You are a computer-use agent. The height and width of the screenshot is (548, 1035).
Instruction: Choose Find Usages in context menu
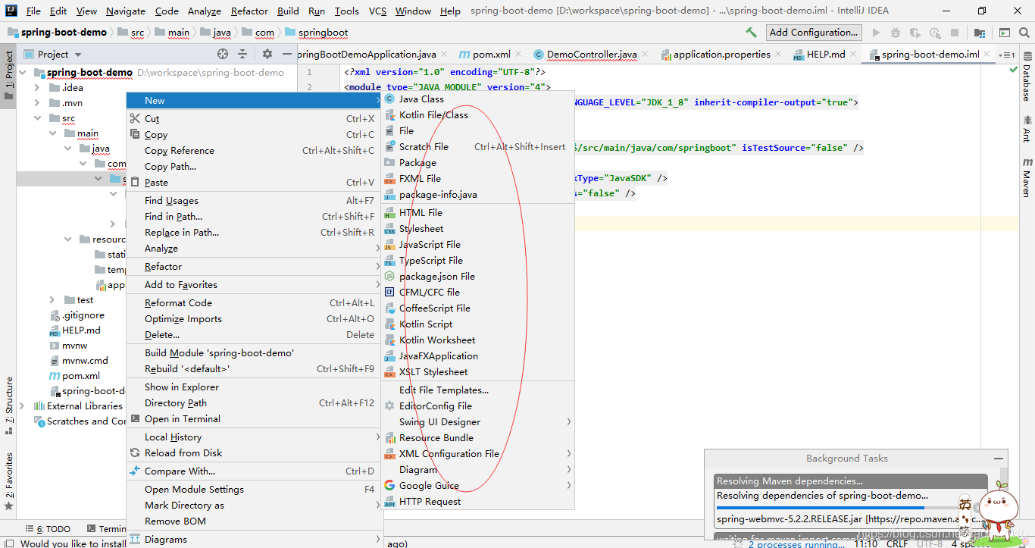[x=253, y=201]
